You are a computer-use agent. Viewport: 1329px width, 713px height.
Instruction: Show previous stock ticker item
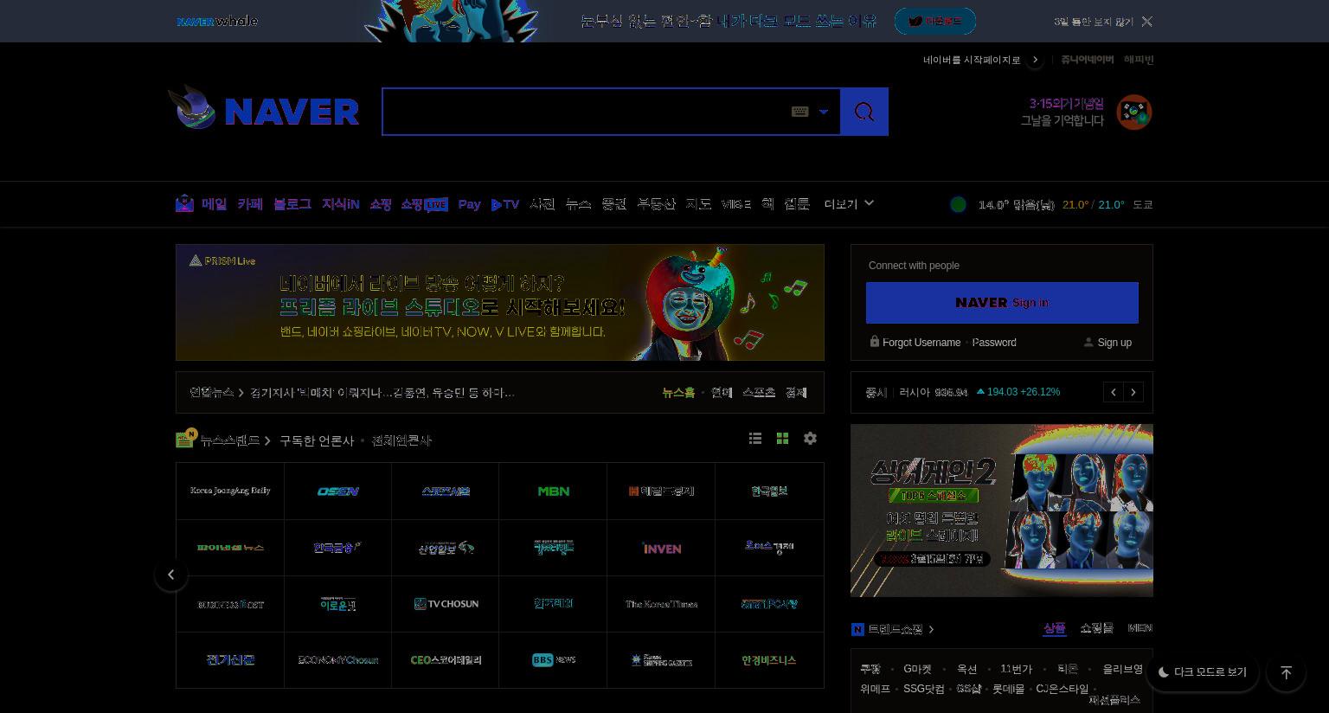point(1114,392)
